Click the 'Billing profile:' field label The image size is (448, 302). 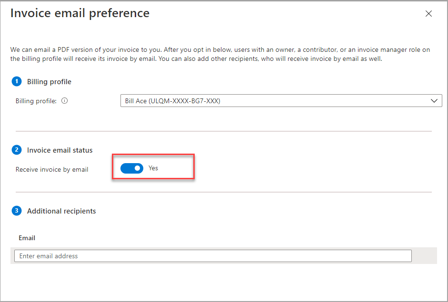(x=36, y=101)
